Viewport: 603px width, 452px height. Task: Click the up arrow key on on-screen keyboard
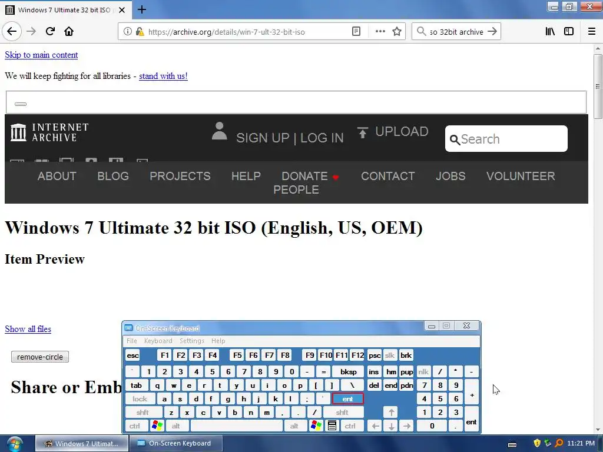391,413
